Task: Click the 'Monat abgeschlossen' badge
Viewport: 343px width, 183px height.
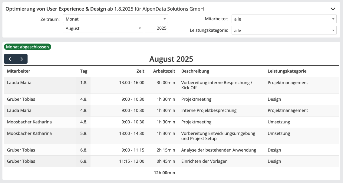Action: click(x=28, y=47)
